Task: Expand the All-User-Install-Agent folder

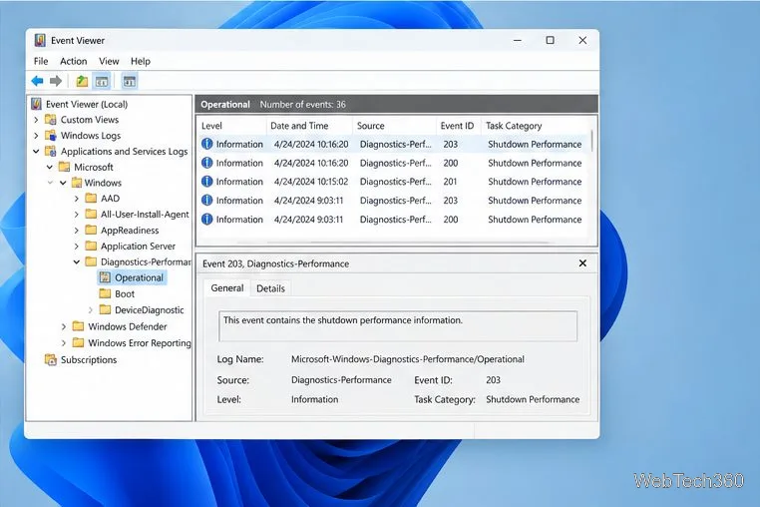Action: (x=76, y=214)
